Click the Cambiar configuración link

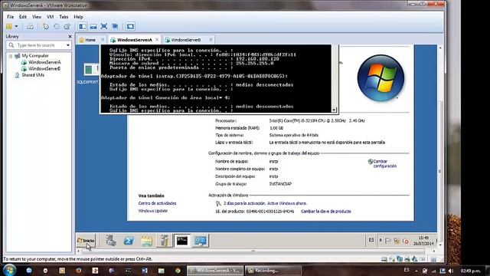pos(384,163)
